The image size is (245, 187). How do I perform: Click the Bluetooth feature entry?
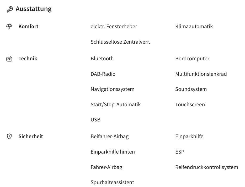click(102, 59)
